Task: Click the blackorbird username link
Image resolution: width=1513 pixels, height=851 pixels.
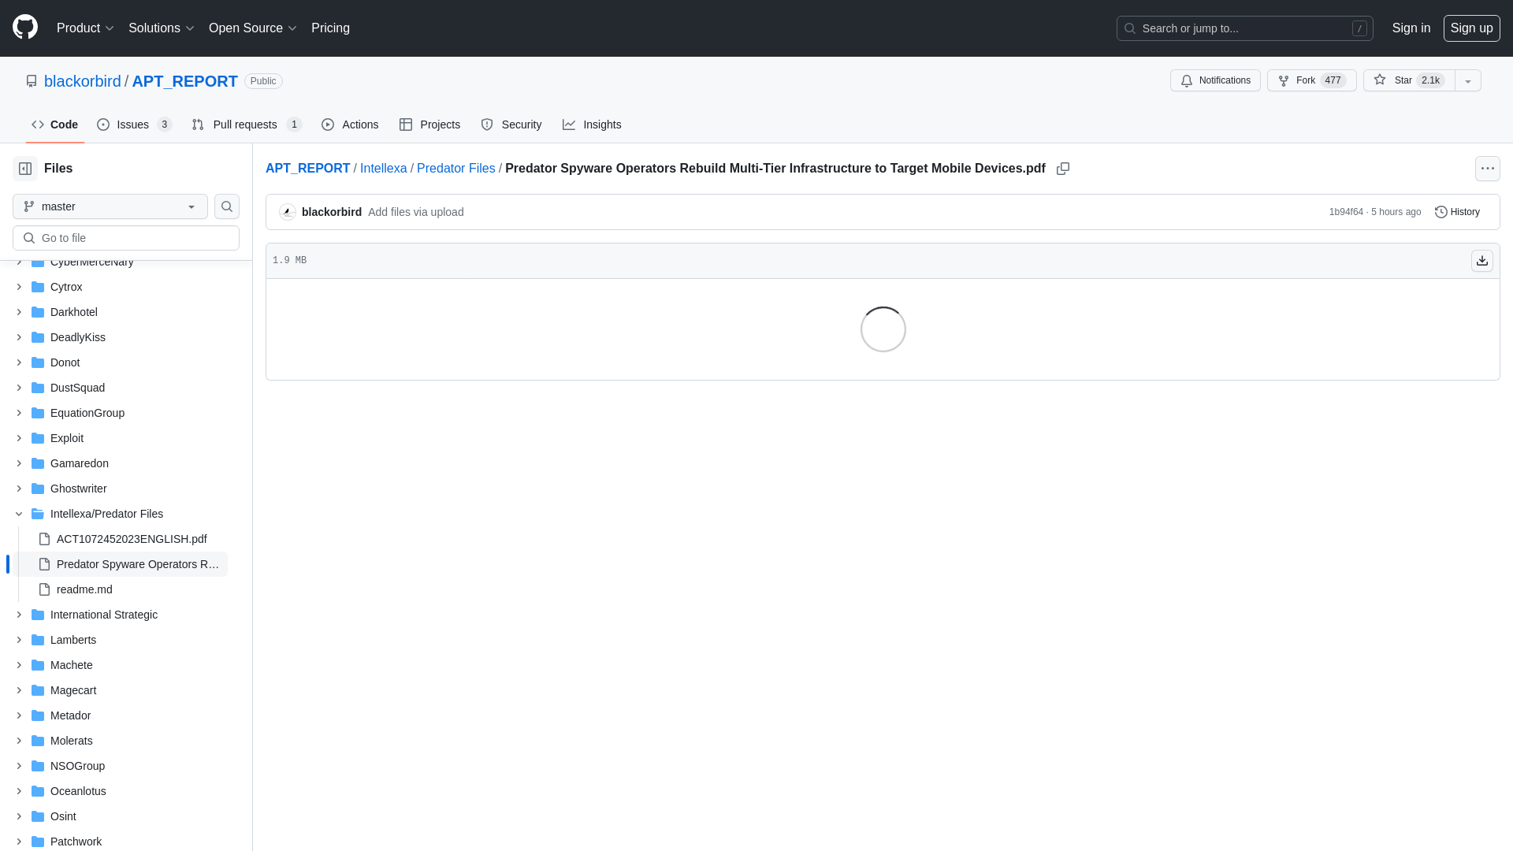Action: [x=332, y=212]
